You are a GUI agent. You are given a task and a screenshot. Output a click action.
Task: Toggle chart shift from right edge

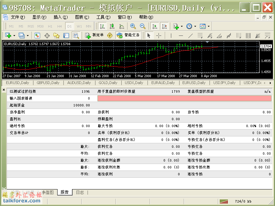tap(164, 26)
